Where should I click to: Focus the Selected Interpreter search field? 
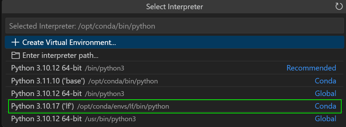(x=175, y=26)
